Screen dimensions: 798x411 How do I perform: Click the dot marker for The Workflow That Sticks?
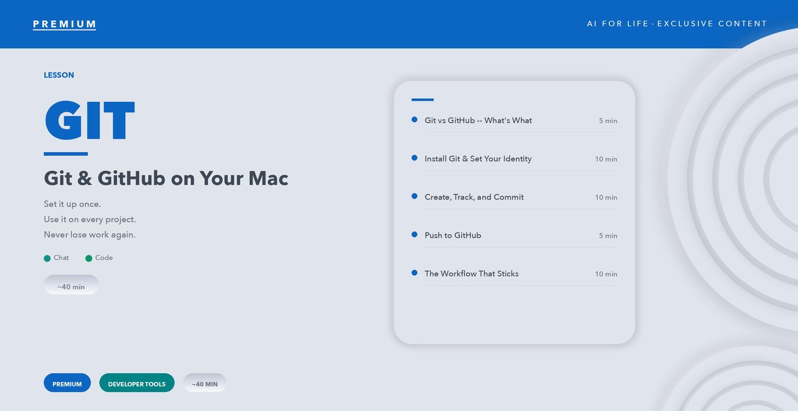(414, 273)
